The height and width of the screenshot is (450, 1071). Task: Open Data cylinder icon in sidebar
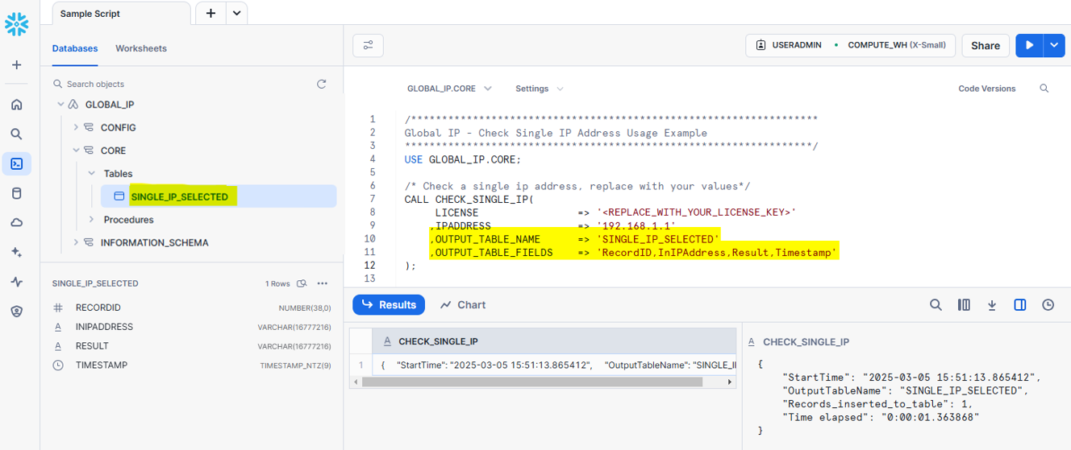click(16, 193)
